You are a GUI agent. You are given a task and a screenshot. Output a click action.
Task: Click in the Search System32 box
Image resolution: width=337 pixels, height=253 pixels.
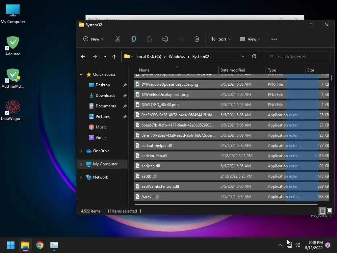pyautogui.click(x=297, y=57)
